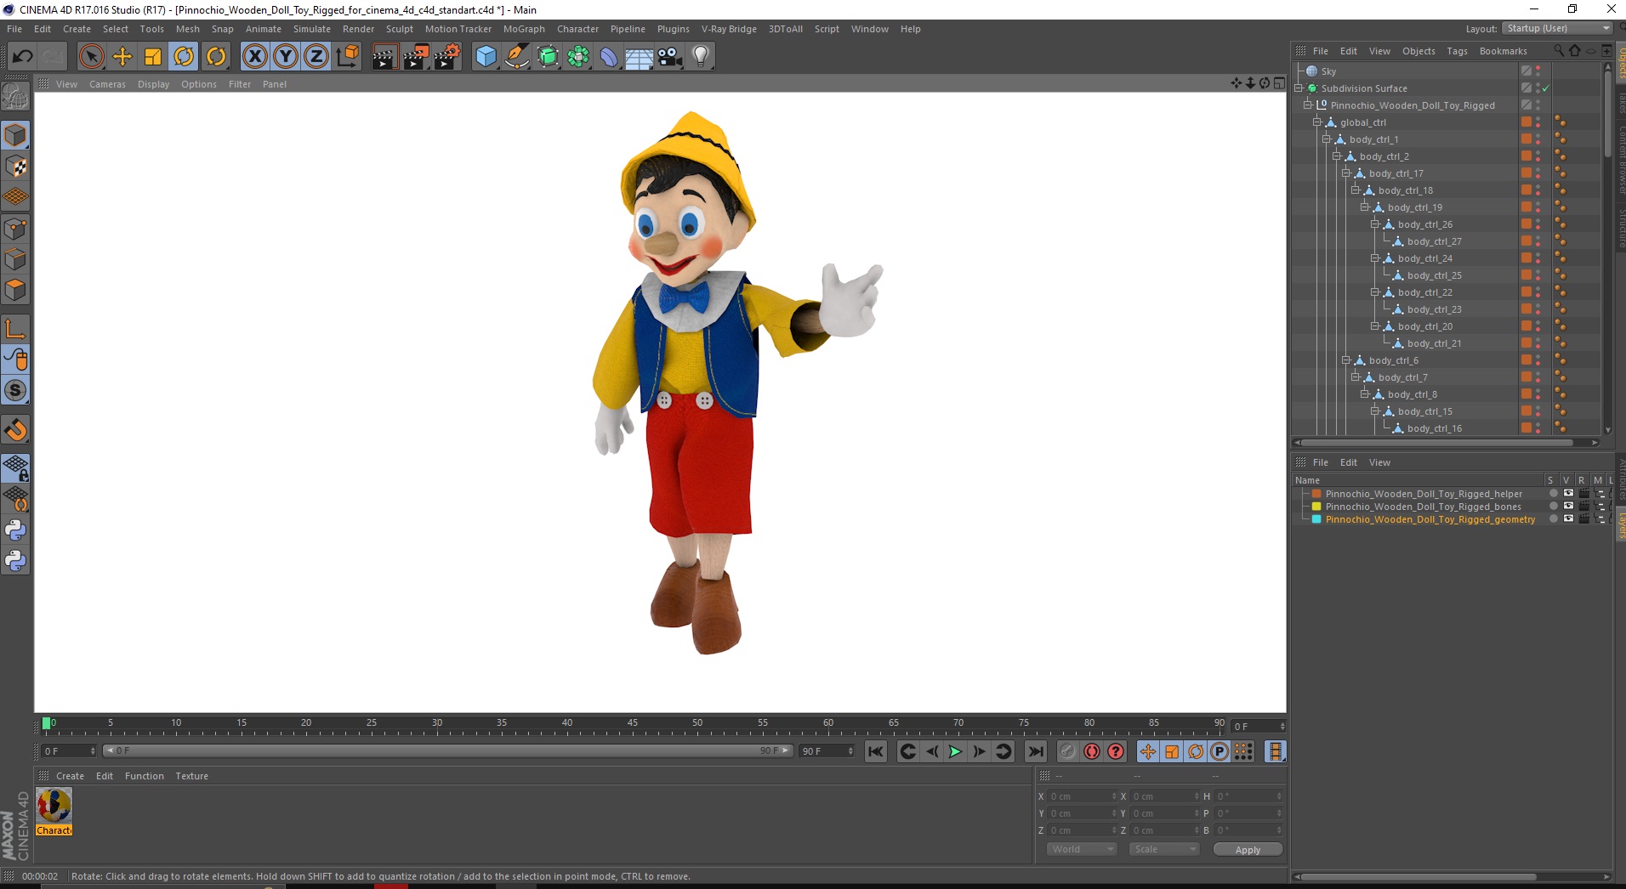1626x889 pixels.
Task: Toggle bones layer view visibility
Action: pos(1568,507)
